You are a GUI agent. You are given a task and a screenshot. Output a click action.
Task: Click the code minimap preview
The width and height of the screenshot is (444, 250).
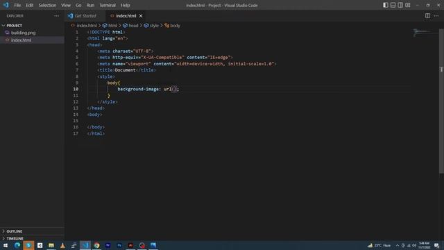425,32
